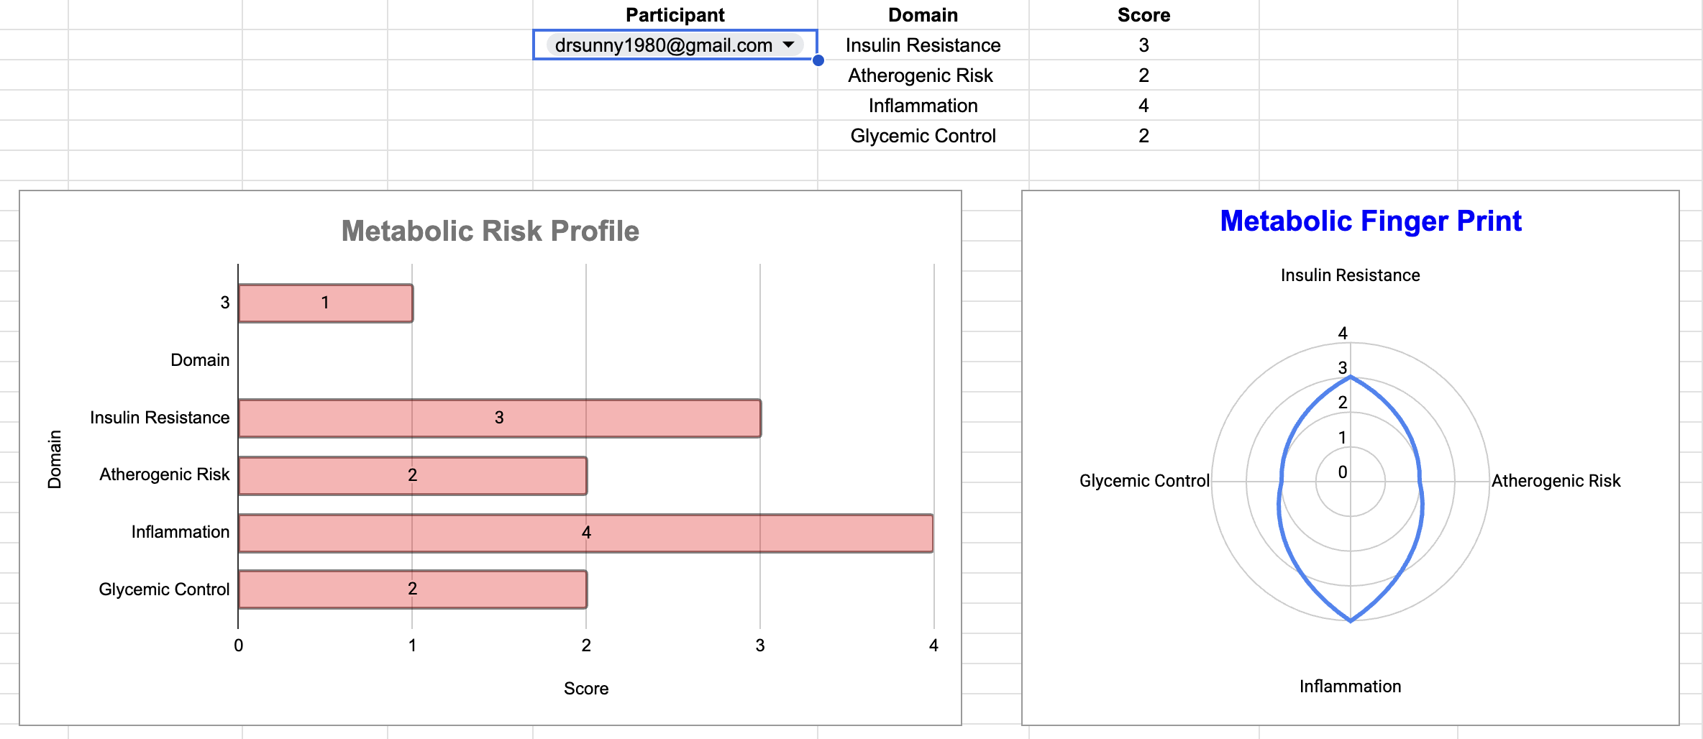
Task: Select the Score header cell
Action: (1143, 14)
